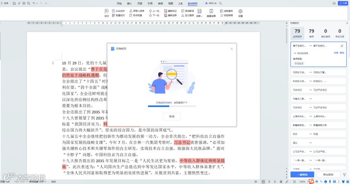Select the 修改记录 0 filter
This screenshot has height=184, width=350.
point(340,33)
